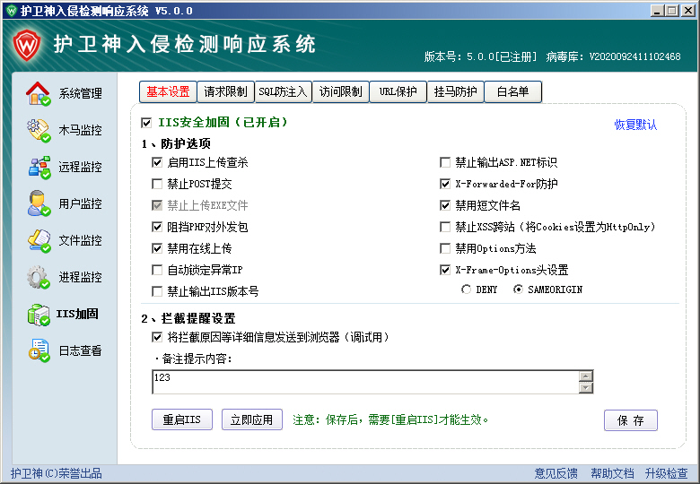
Task: Uncheck 启用IIS上传查杀 option
Action: pos(158,162)
